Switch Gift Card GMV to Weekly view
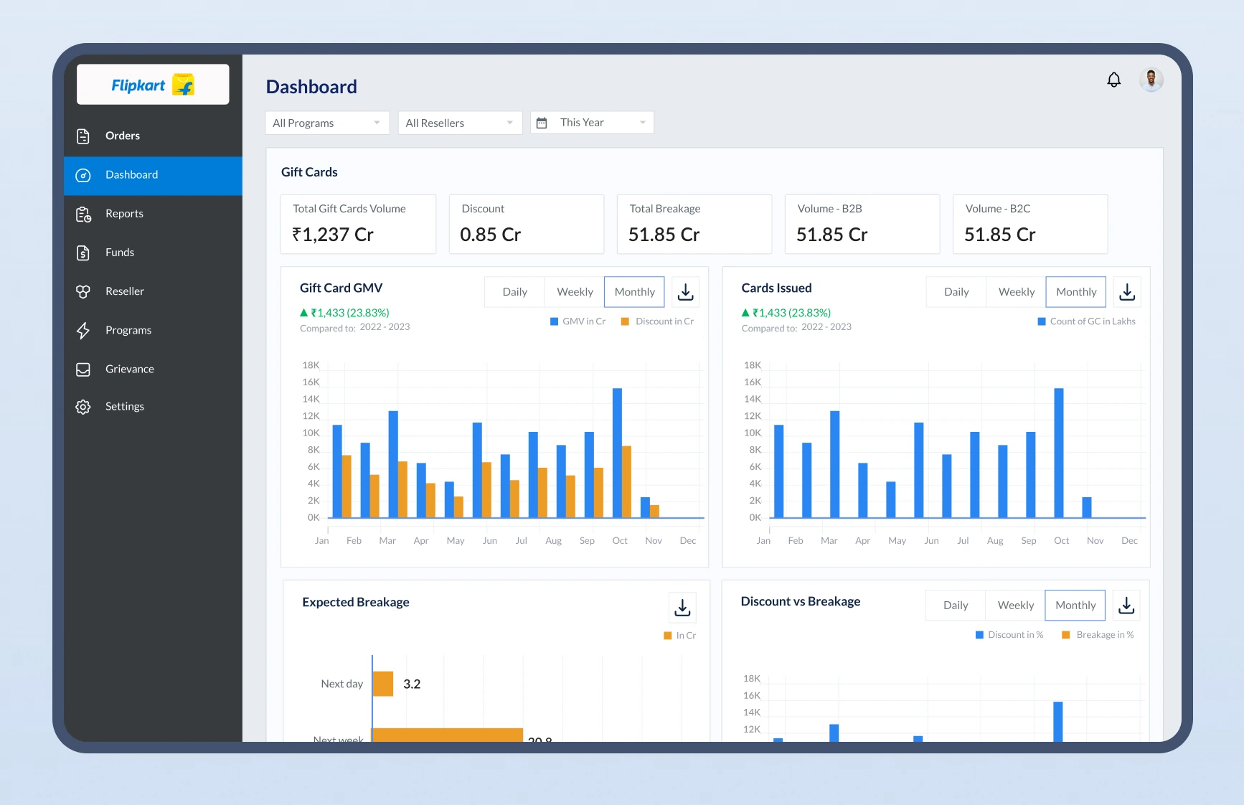 575,292
